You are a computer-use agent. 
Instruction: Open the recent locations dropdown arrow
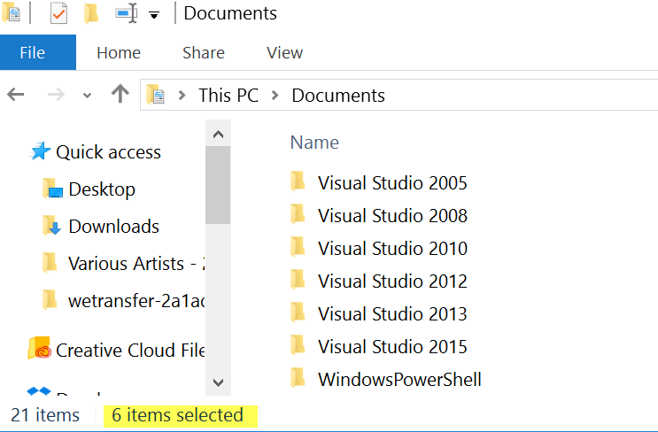[x=87, y=96]
